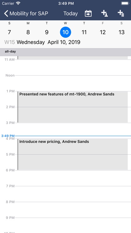Viewport: 131px width, 233px height.
Task: Select Monday the 8th
Action: click(28, 32)
